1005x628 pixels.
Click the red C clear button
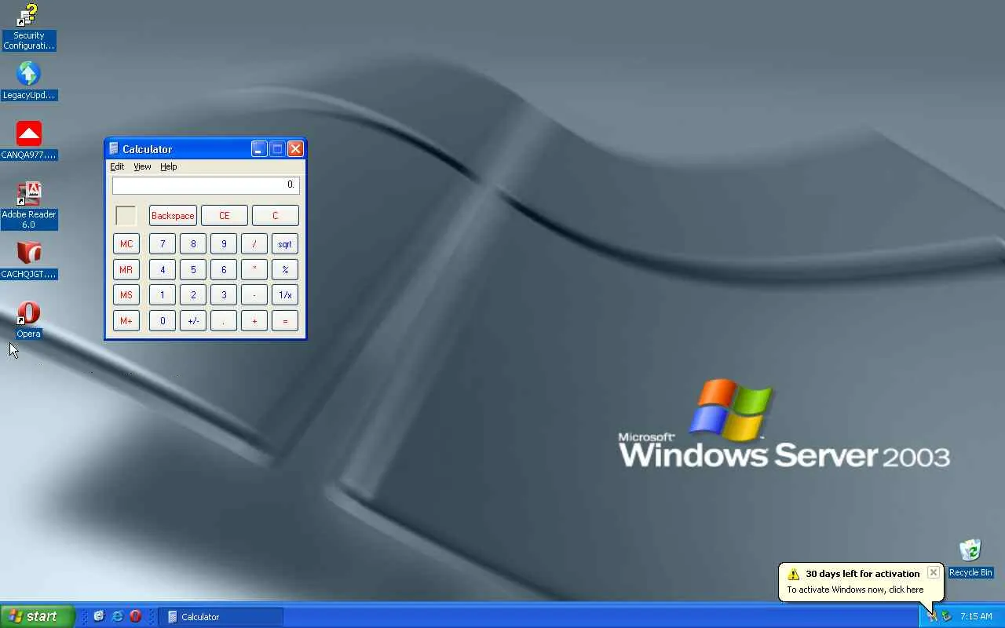pos(276,216)
